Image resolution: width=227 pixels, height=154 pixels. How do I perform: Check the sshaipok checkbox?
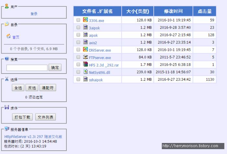(x=78, y=79)
